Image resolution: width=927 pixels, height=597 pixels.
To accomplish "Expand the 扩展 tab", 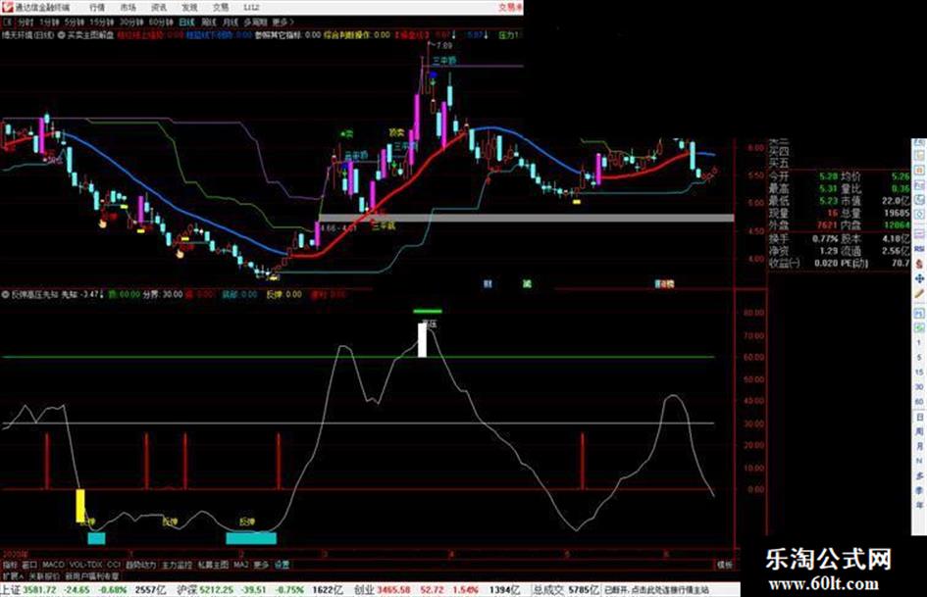I will [13, 575].
